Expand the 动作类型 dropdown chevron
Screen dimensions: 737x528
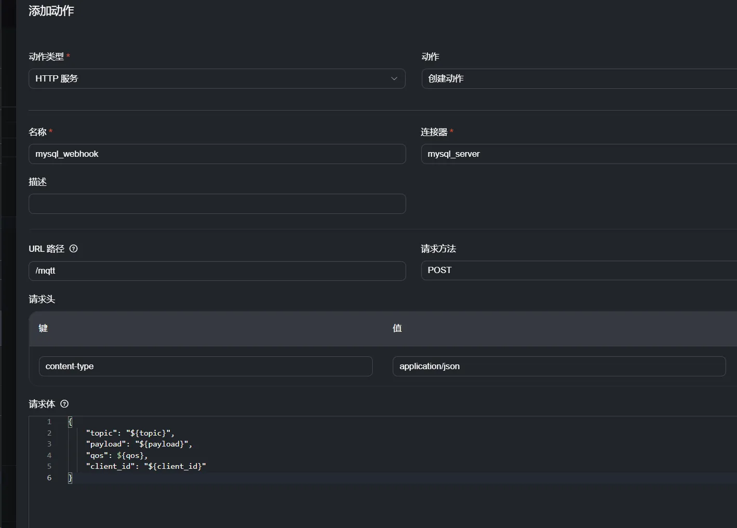click(394, 78)
